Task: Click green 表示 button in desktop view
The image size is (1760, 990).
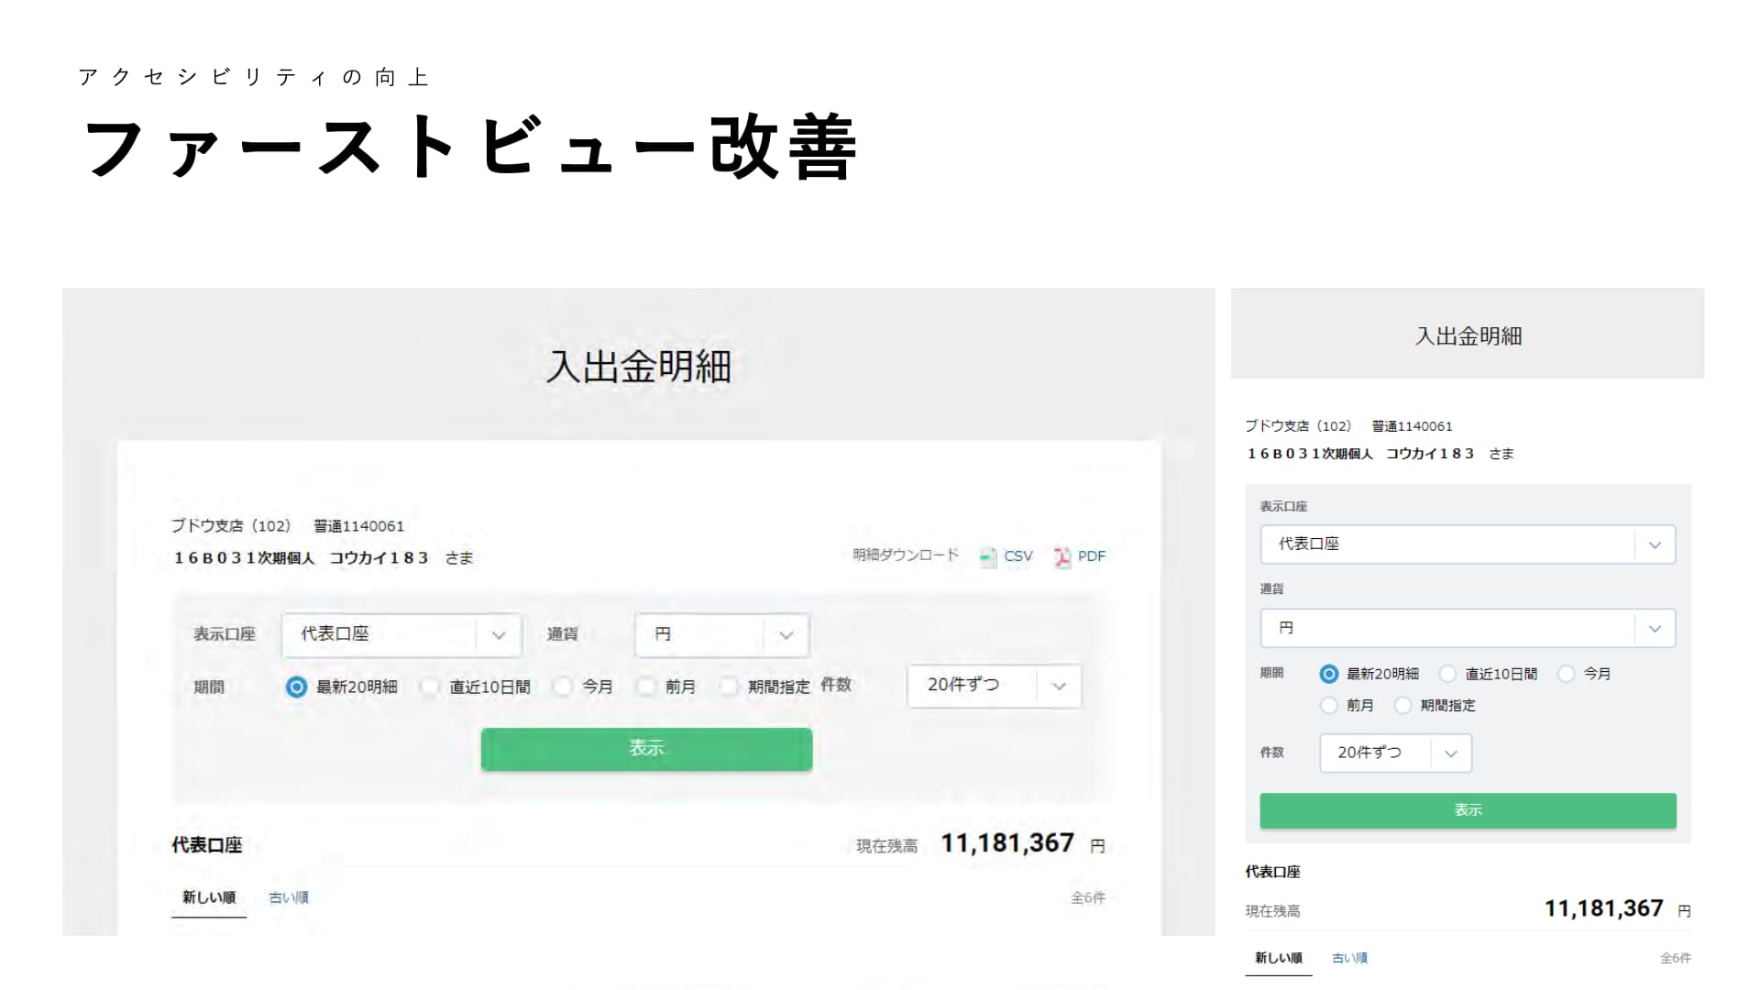Action: [x=646, y=749]
